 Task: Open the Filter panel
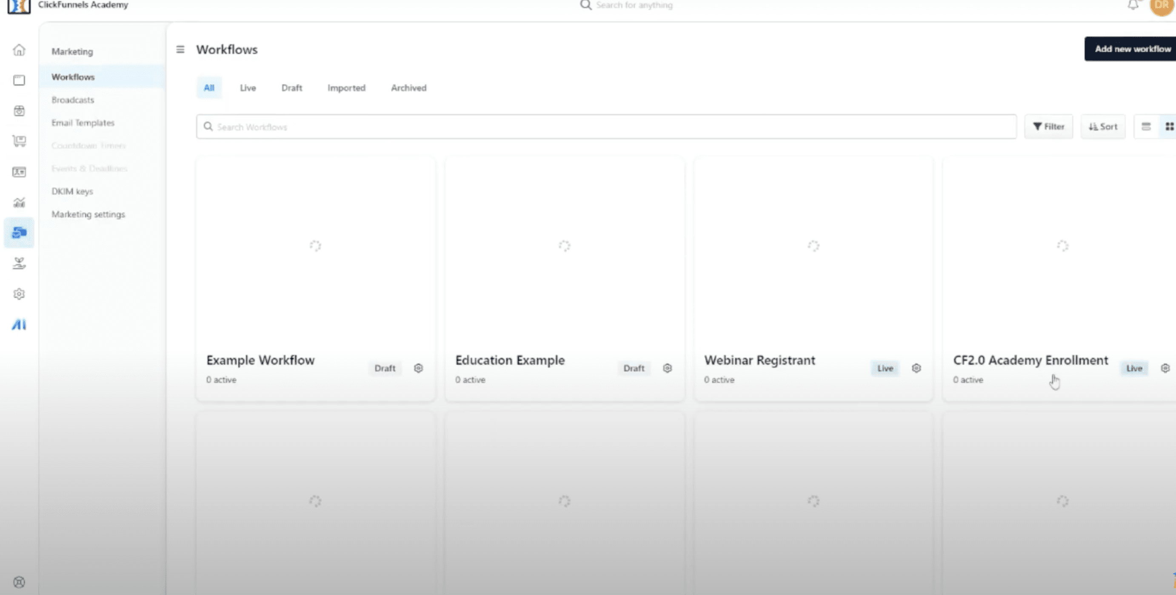[x=1049, y=126]
